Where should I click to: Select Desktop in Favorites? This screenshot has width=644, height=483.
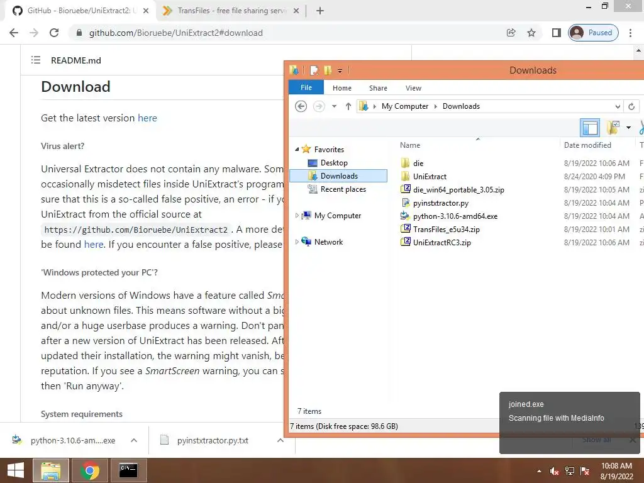tap(334, 163)
